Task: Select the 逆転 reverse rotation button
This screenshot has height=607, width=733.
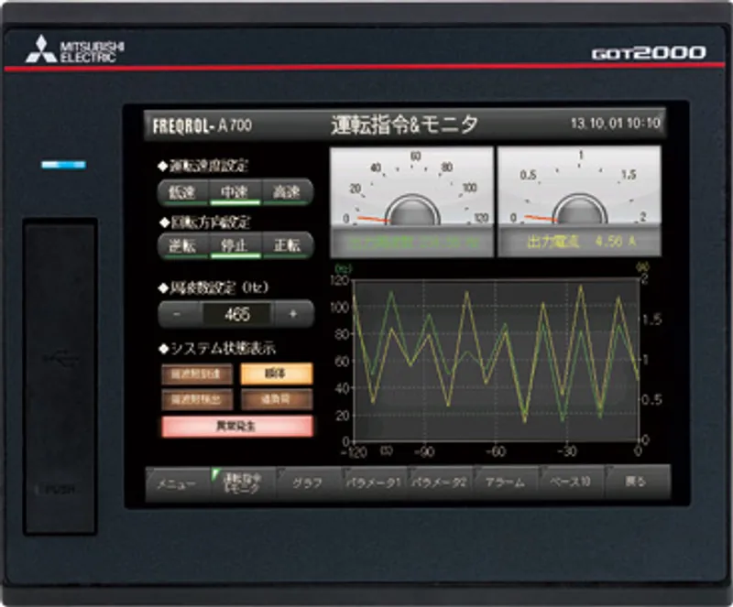Action: coord(182,245)
